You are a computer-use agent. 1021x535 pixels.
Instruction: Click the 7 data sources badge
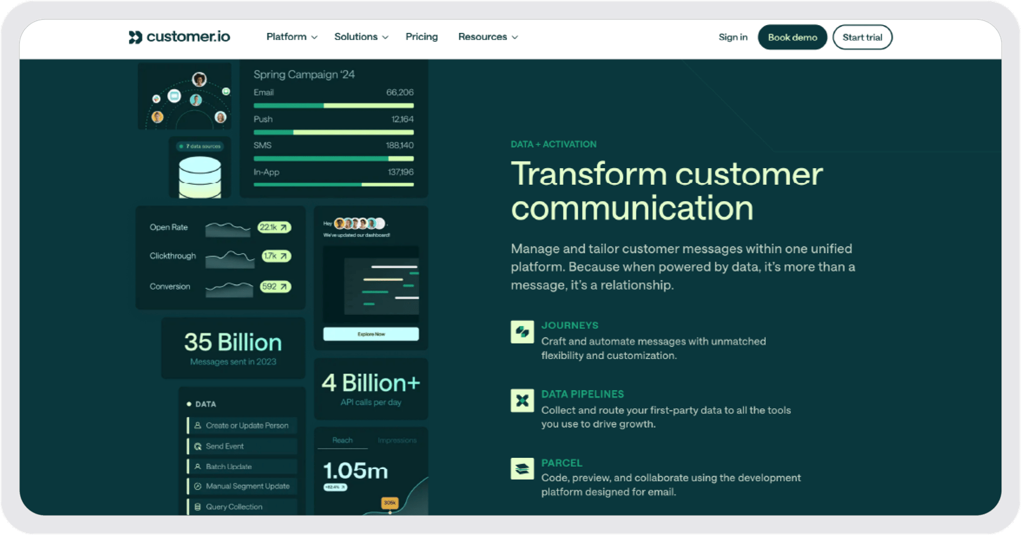click(200, 146)
